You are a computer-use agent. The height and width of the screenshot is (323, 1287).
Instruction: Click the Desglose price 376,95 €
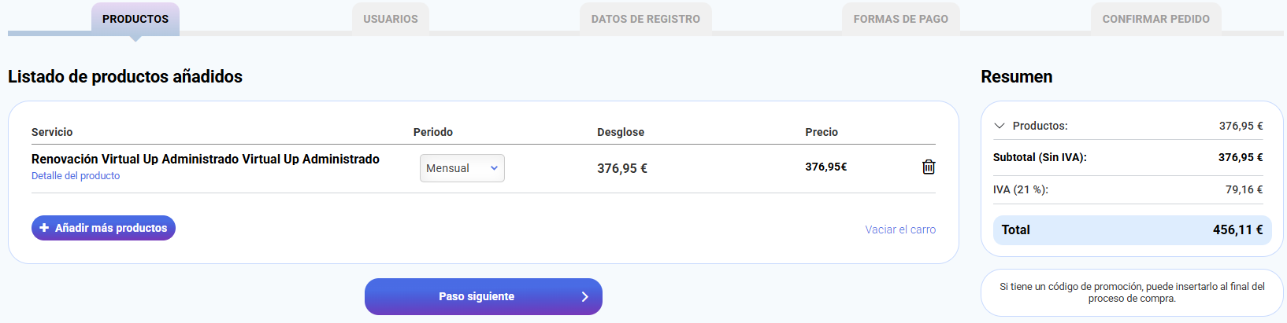(622, 168)
